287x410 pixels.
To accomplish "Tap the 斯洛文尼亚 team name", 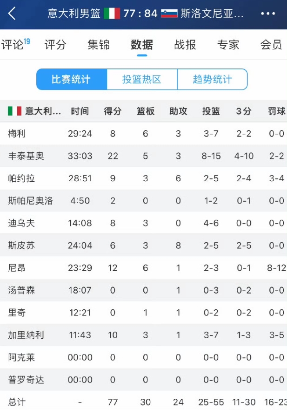I will pyautogui.click(x=212, y=14).
